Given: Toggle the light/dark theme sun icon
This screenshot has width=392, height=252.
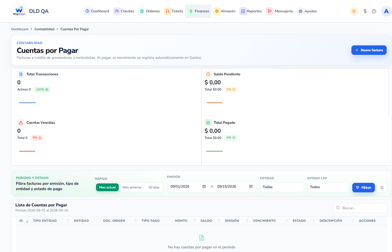Looking at the screenshot, I should 354,11.
